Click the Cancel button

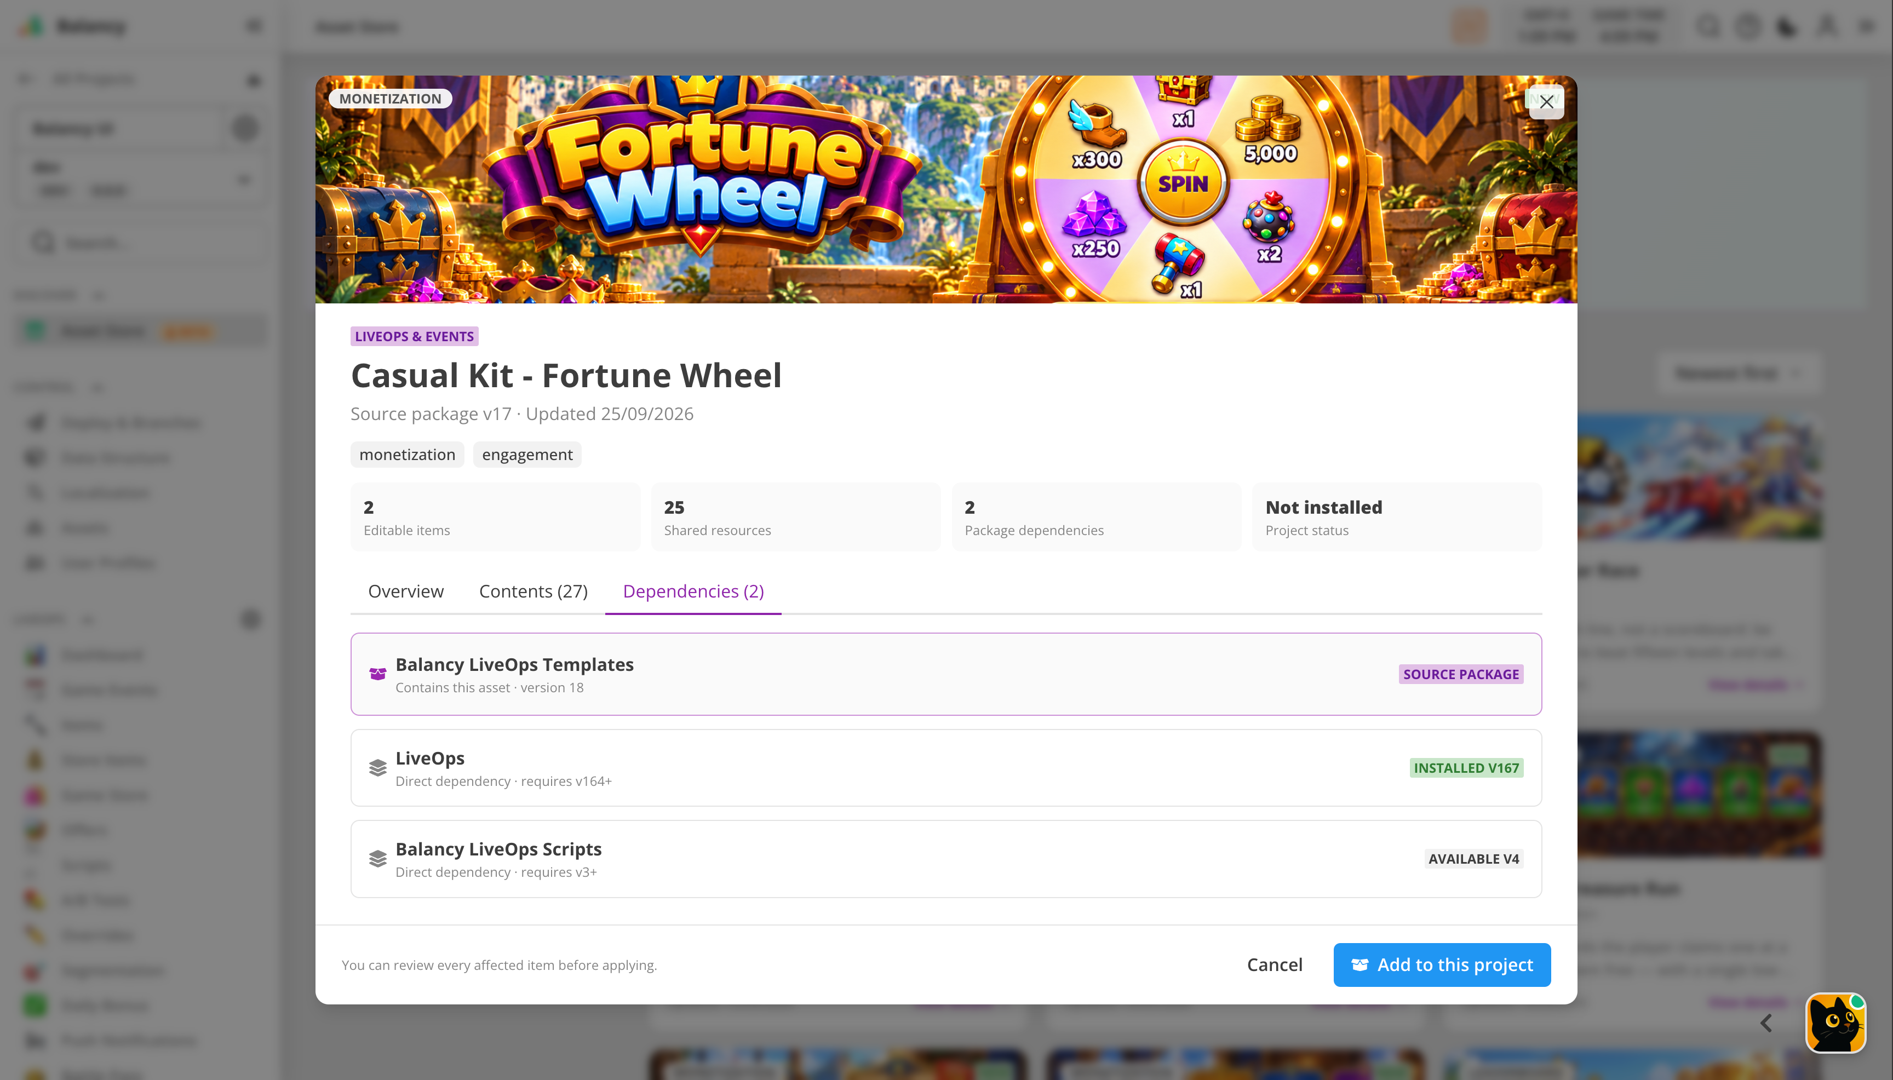[x=1275, y=964]
